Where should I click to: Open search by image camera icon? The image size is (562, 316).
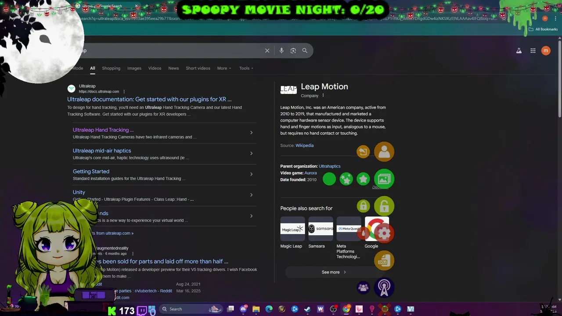click(x=293, y=50)
